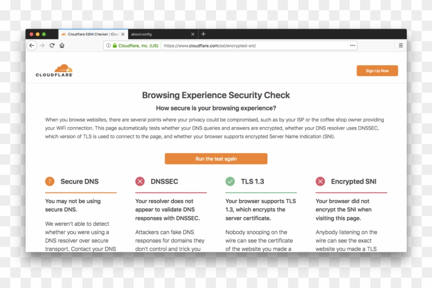Screen dimensions: 432x288
Task: Click the DNSSEC red cross status icon
Action: 140,182
